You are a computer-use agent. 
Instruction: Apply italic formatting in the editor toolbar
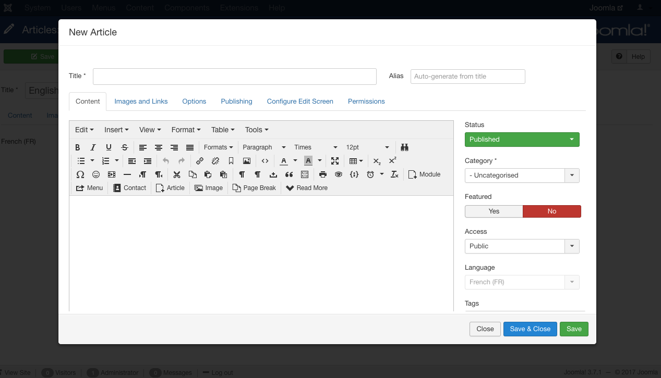coord(93,147)
